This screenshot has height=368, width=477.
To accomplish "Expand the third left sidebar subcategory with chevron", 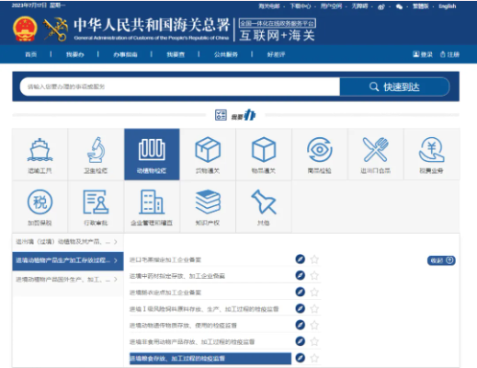I will 68,280.
